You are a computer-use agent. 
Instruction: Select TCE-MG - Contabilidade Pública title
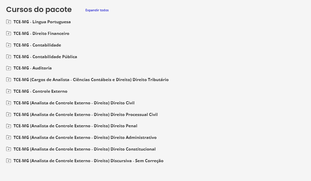[45, 57]
